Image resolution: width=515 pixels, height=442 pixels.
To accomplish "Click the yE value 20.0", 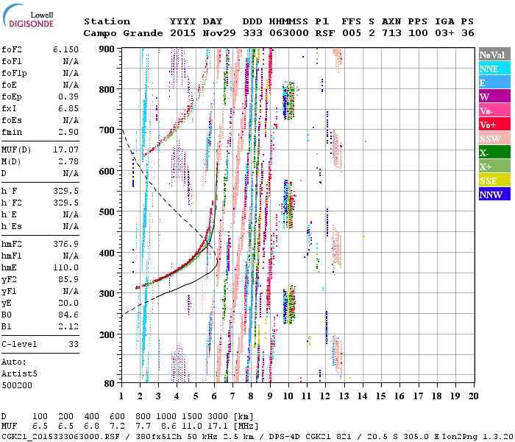I will click(x=68, y=304).
